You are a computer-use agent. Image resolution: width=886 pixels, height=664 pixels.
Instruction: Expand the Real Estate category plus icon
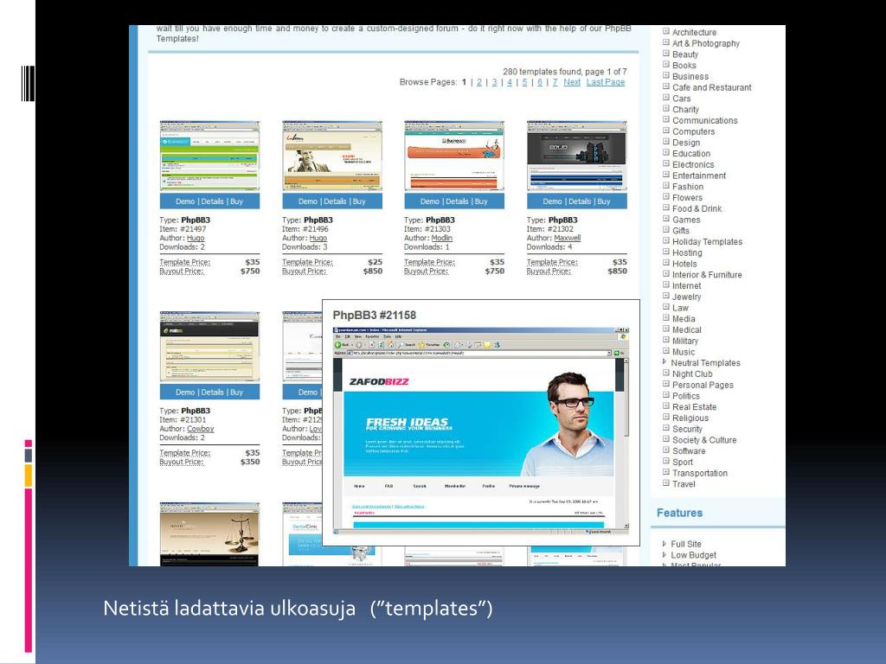[x=665, y=406]
